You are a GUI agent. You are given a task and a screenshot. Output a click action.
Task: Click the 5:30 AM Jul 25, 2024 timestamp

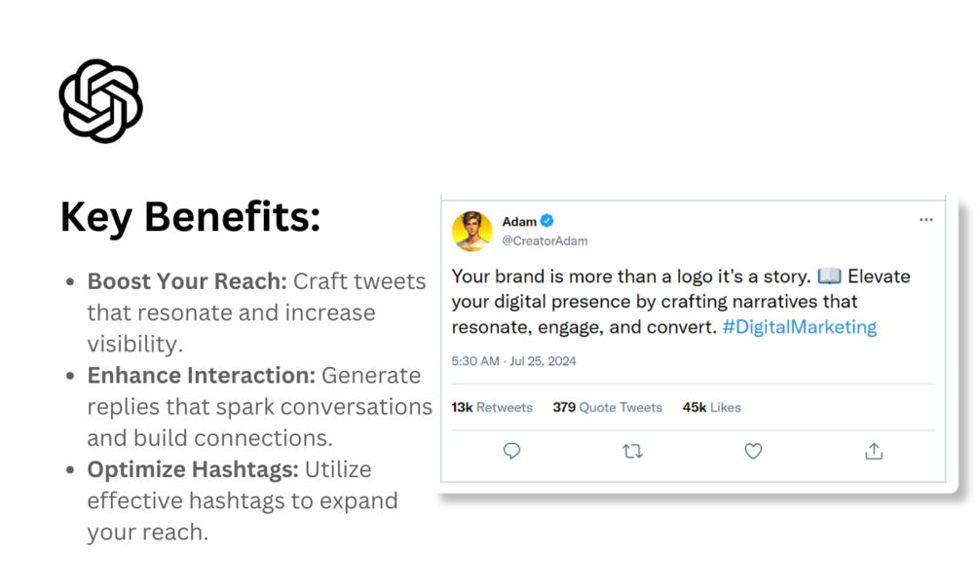point(513,361)
